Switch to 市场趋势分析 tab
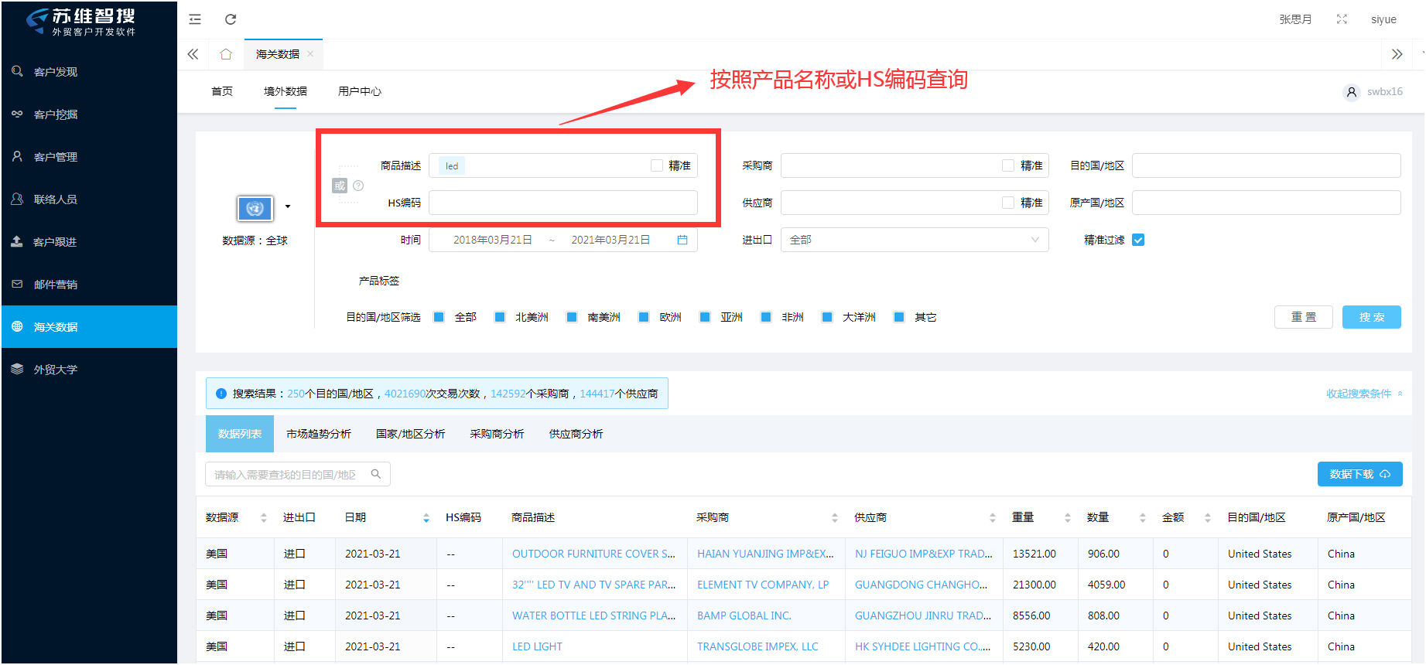Screen dimensions: 1426x665 click(319, 435)
